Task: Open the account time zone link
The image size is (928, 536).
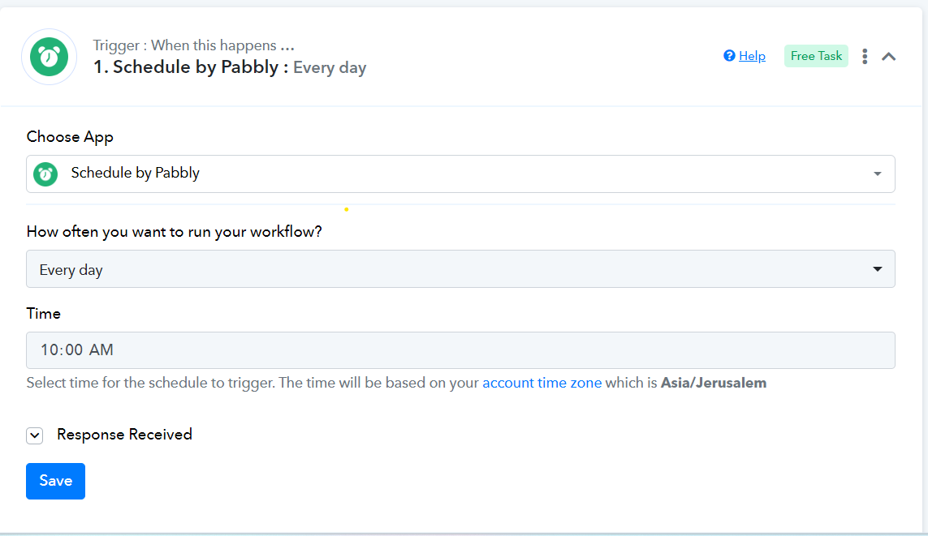Action: [542, 383]
